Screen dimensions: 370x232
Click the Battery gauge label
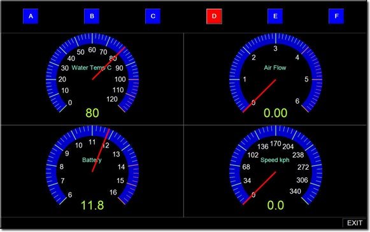click(x=92, y=160)
